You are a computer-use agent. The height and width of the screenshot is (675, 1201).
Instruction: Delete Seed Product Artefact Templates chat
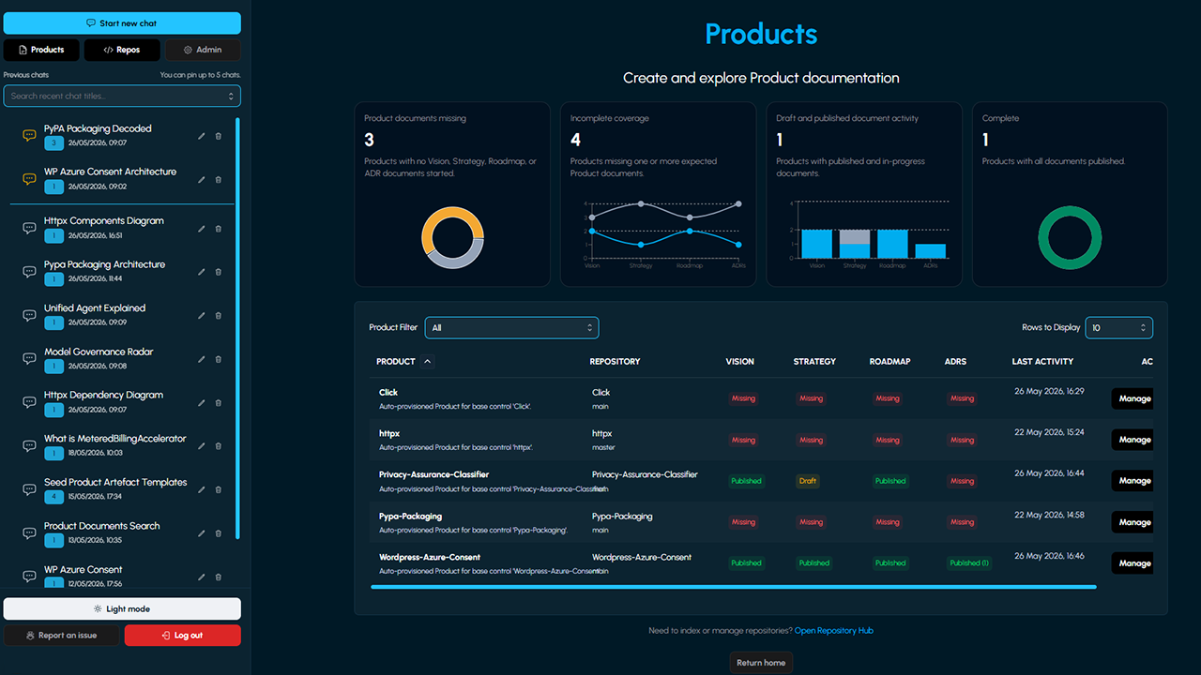tap(219, 489)
